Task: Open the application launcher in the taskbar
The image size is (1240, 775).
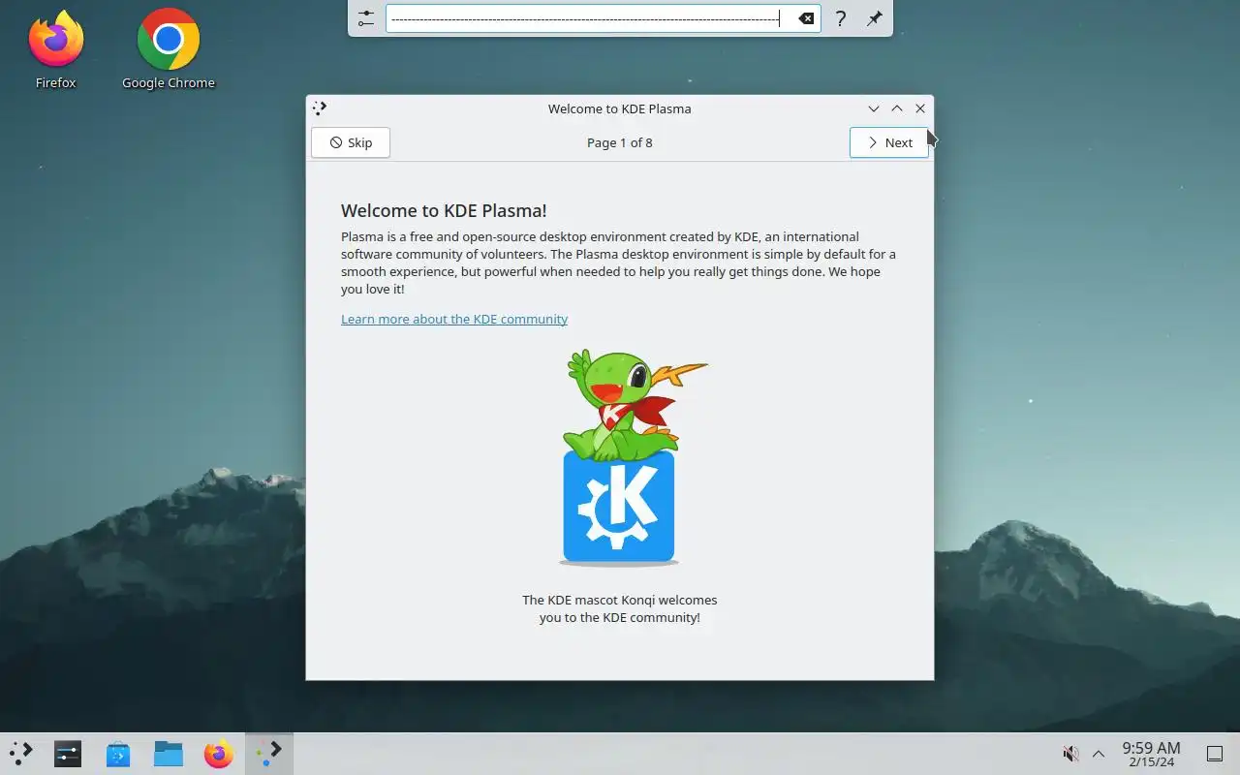Action: click(x=21, y=754)
